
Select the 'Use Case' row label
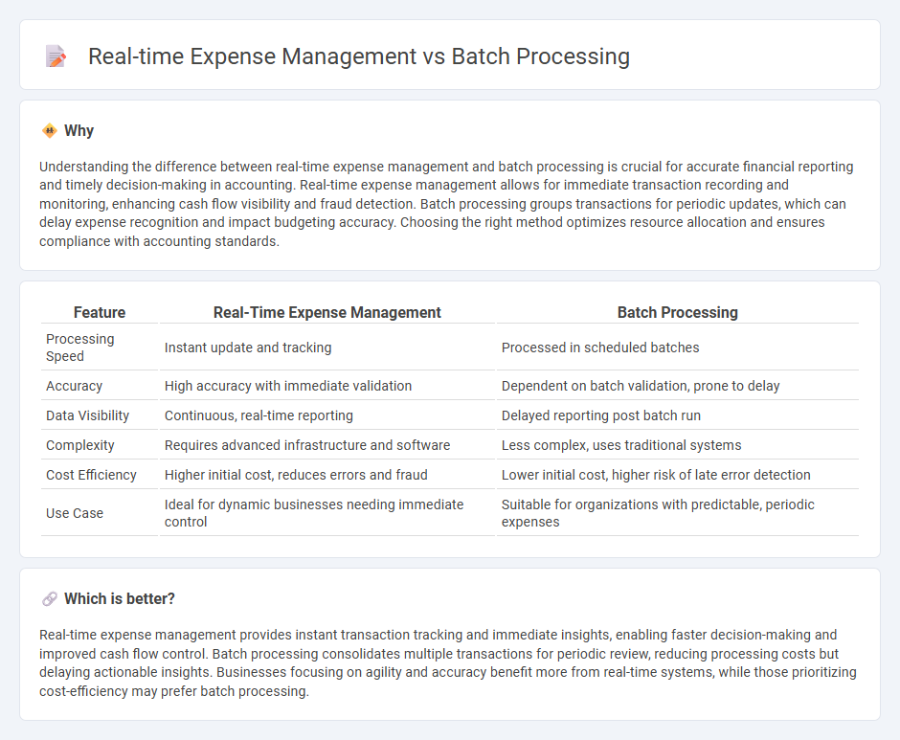(75, 513)
